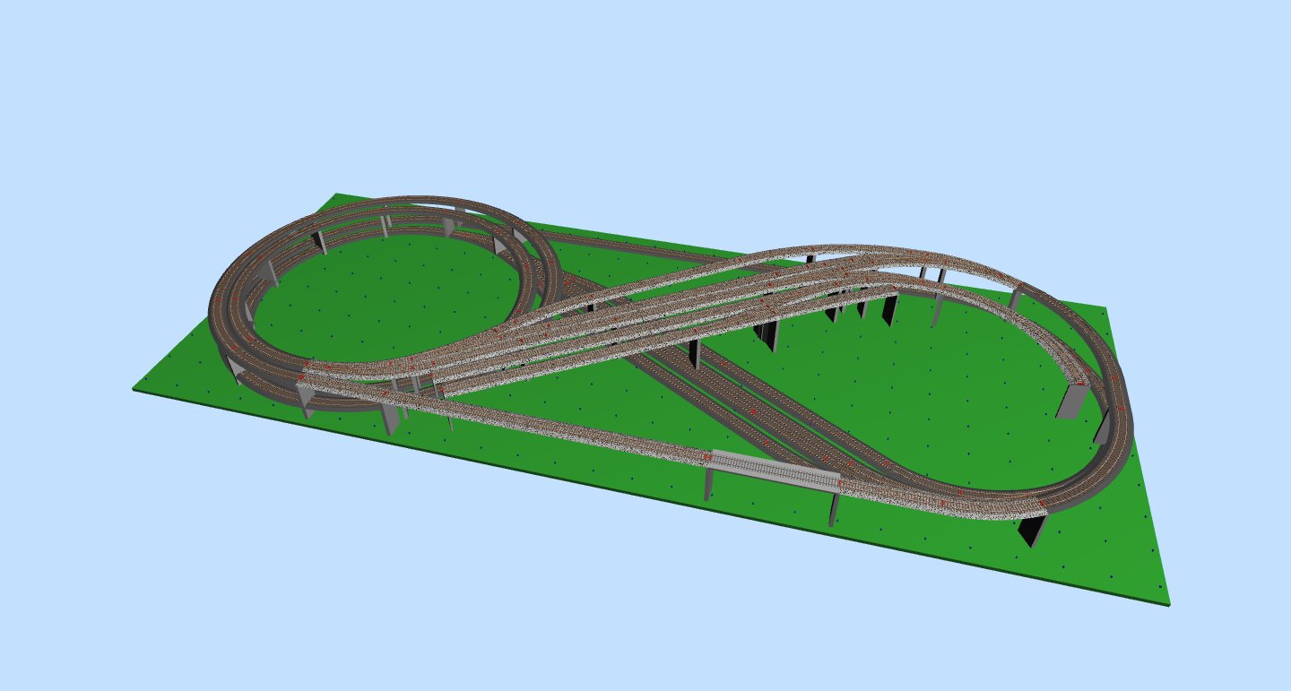
Task: Select the front-right corner of the green baseboard
Action: [1168, 602]
